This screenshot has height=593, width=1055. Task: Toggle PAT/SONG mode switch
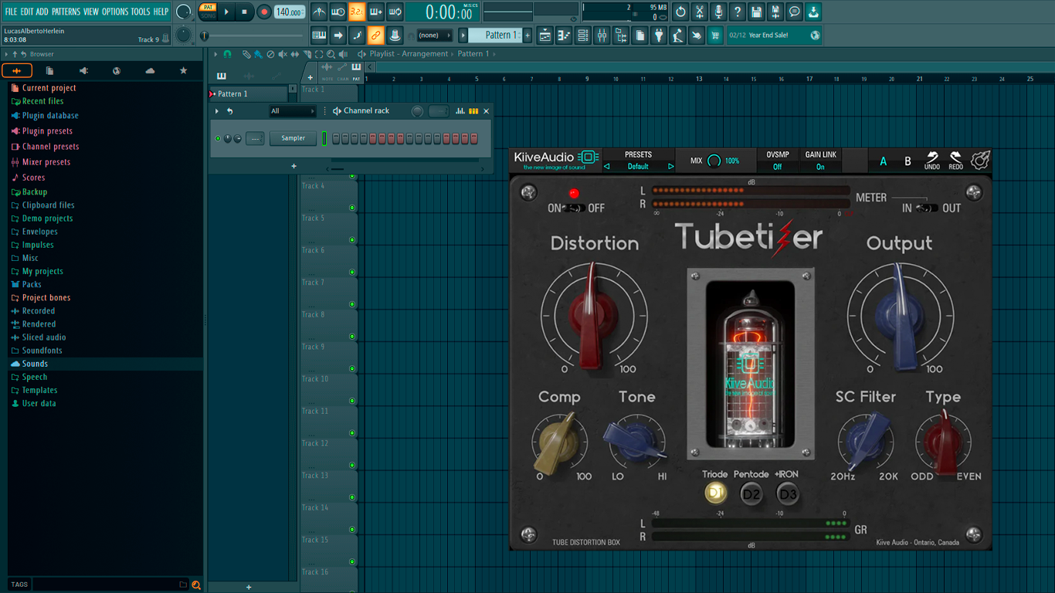[x=208, y=12]
